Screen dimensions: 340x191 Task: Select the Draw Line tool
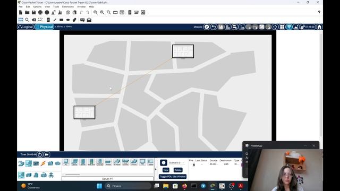tap(55, 20)
